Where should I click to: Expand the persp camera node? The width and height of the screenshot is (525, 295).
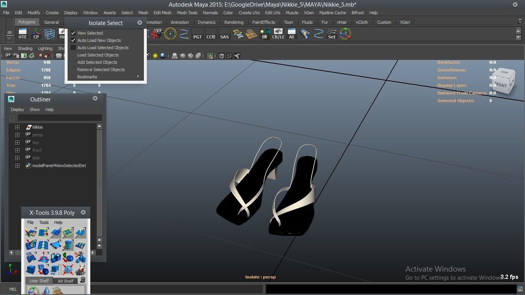click(x=17, y=135)
